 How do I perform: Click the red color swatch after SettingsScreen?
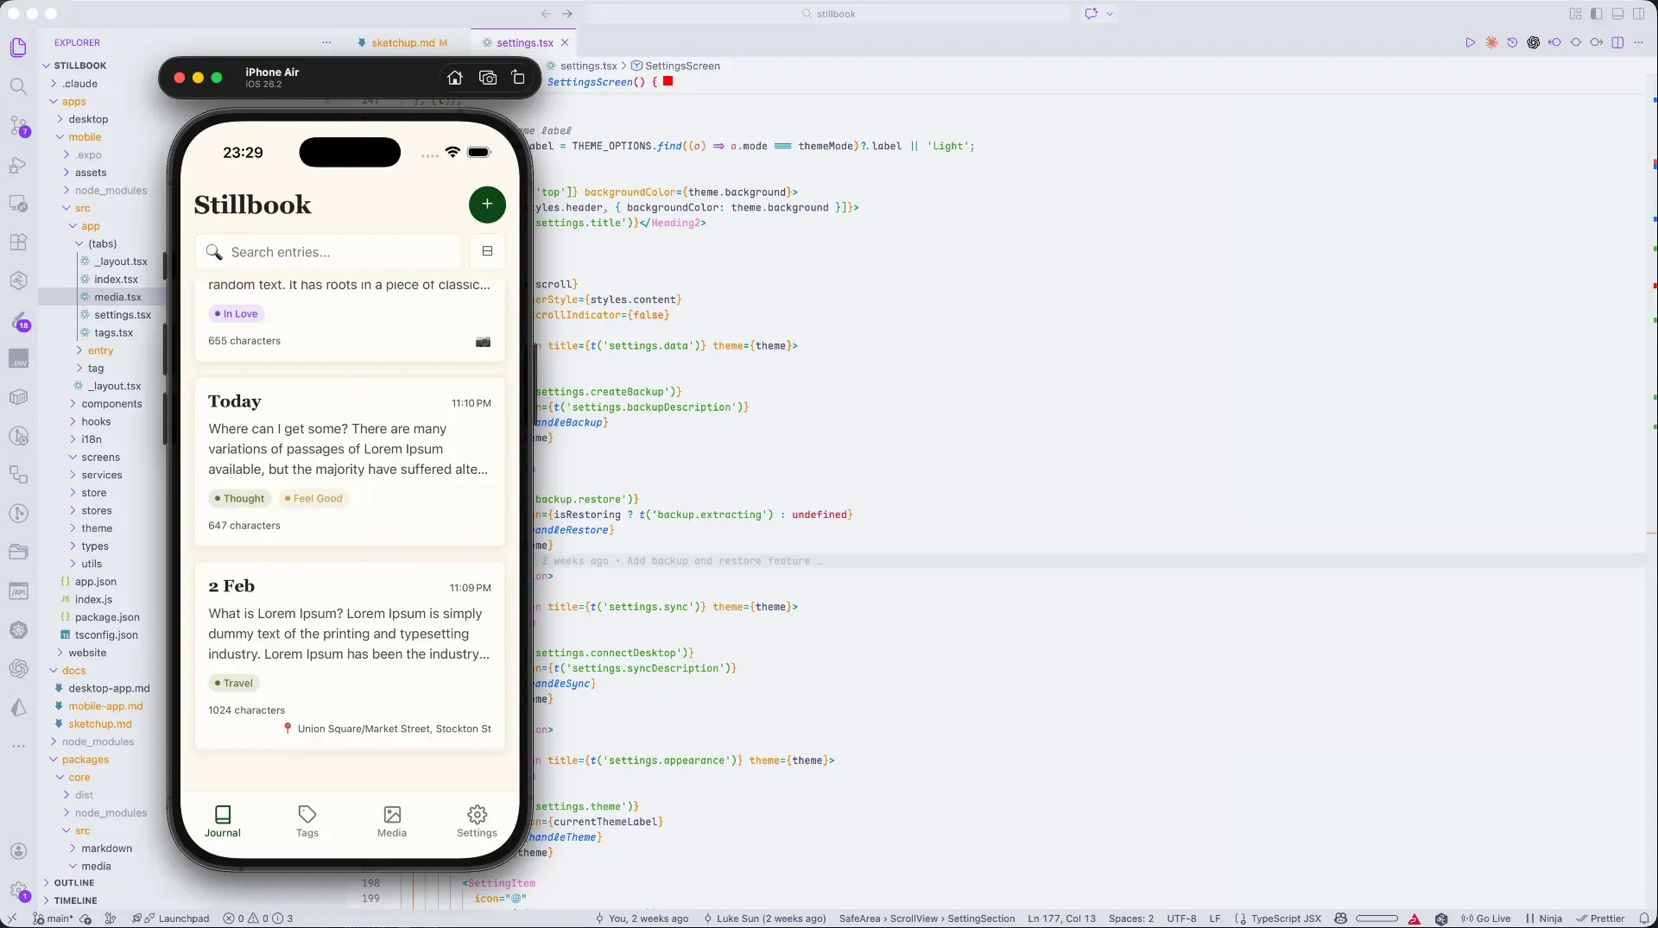point(668,82)
